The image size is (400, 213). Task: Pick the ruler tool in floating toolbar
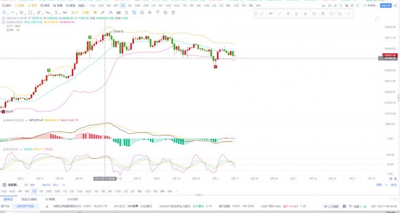(x=270, y=13)
